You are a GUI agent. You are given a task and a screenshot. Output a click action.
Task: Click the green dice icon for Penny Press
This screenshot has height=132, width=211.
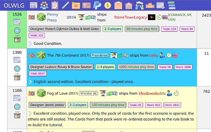coord(41,17)
